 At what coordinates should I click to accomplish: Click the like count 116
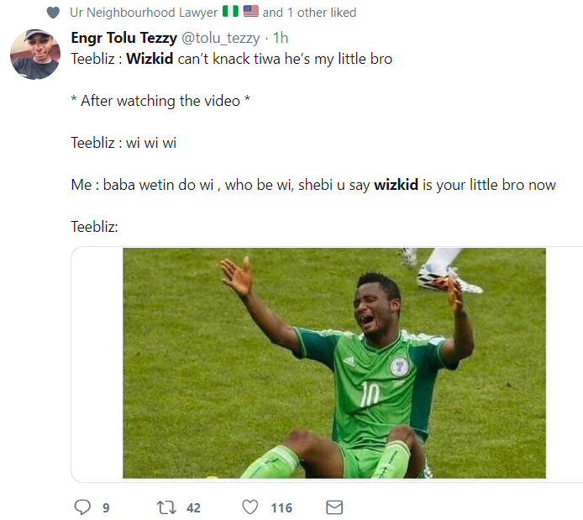click(x=281, y=508)
